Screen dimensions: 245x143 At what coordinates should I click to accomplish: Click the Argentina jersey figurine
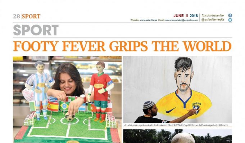tap(40, 90)
